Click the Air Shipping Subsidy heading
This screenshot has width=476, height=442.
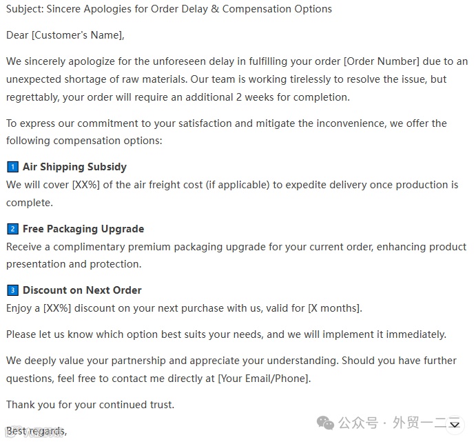coord(74,167)
